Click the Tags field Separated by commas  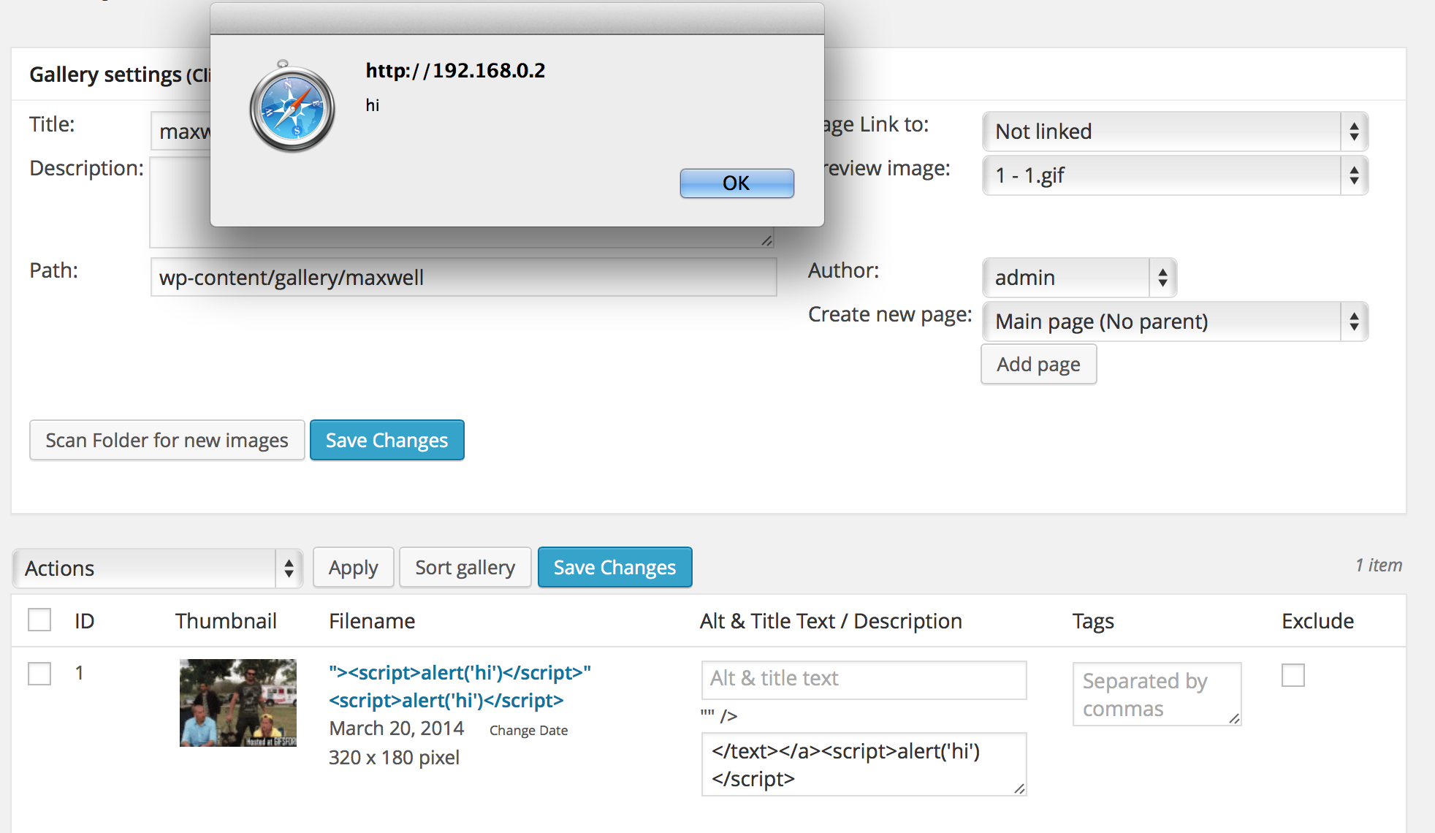1157,694
